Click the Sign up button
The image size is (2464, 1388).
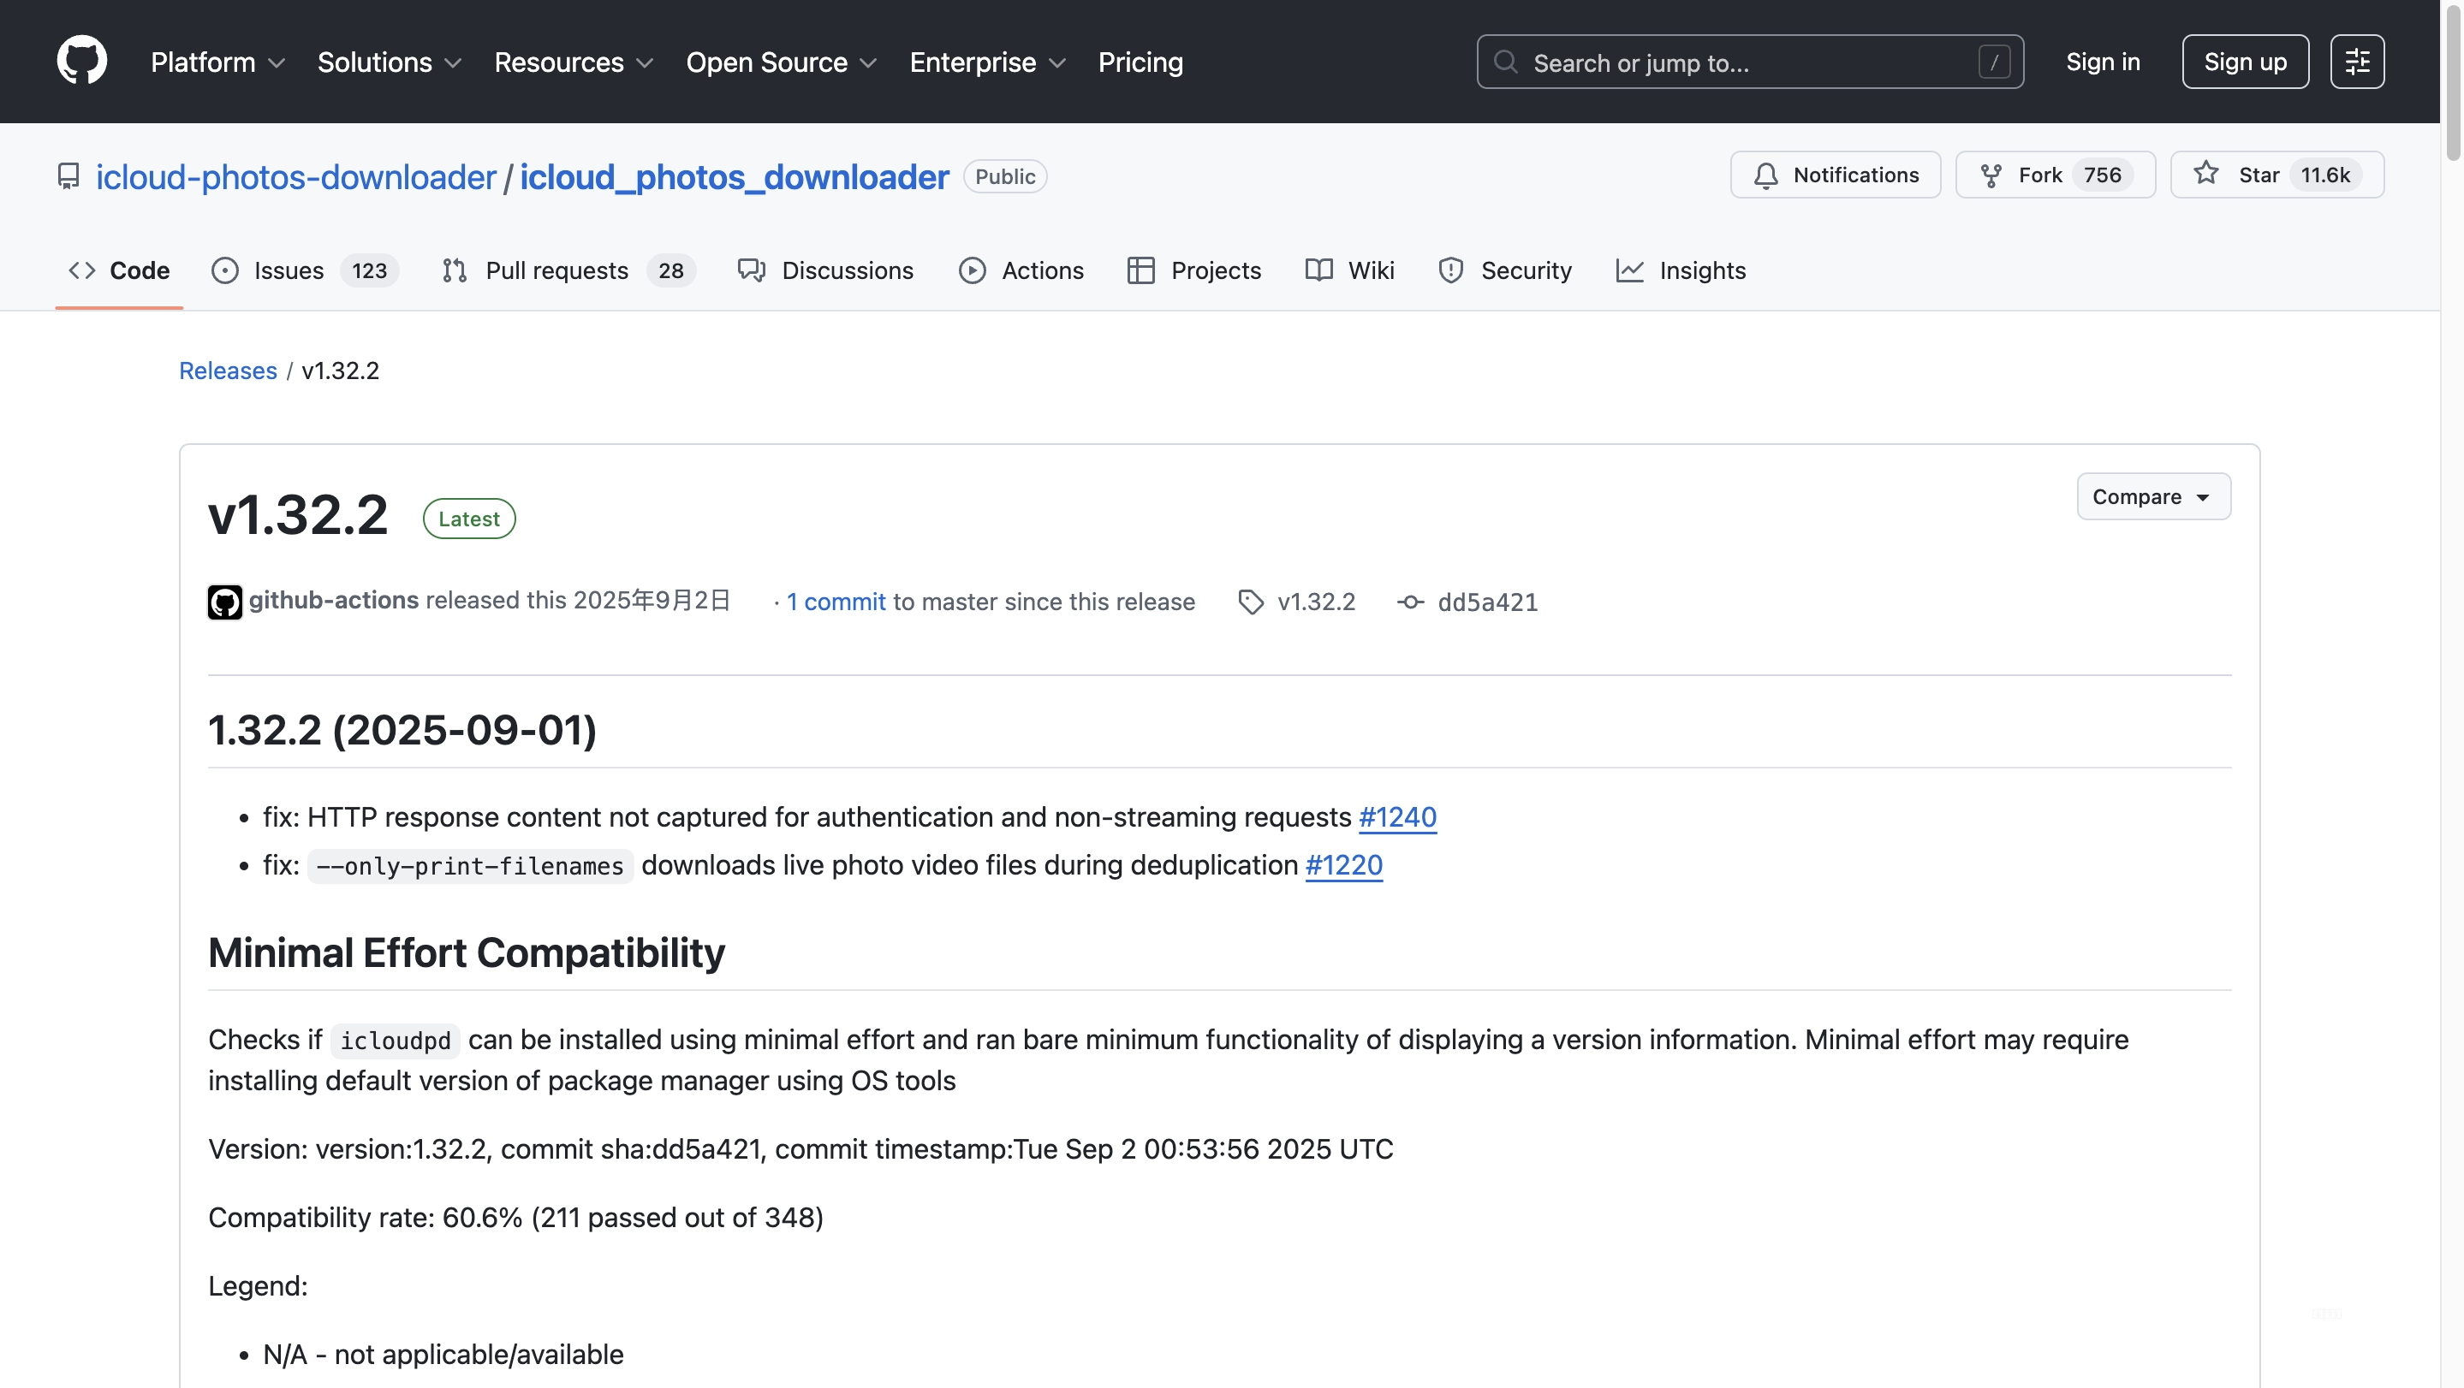tap(2244, 62)
